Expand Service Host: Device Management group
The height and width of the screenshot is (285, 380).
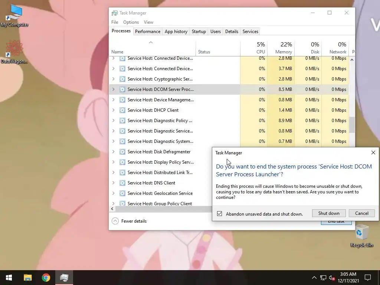[x=113, y=100]
